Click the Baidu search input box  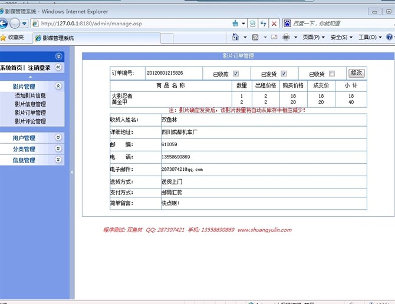coord(343,24)
